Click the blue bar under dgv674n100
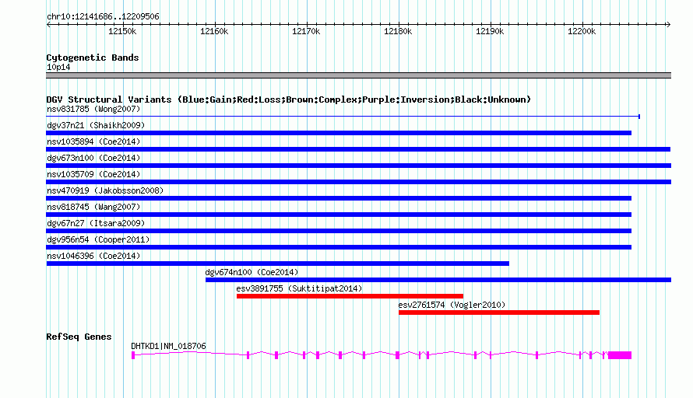The height and width of the screenshot is (398, 693). [438, 280]
